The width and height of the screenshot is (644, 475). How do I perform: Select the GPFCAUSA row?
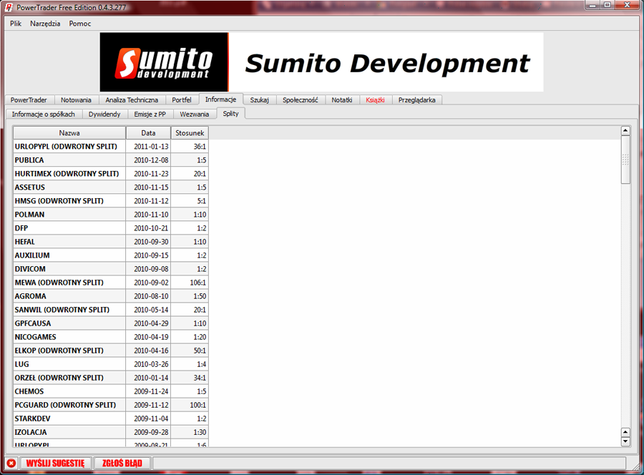coord(111,323)
